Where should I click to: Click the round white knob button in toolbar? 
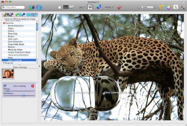[59, 7]
